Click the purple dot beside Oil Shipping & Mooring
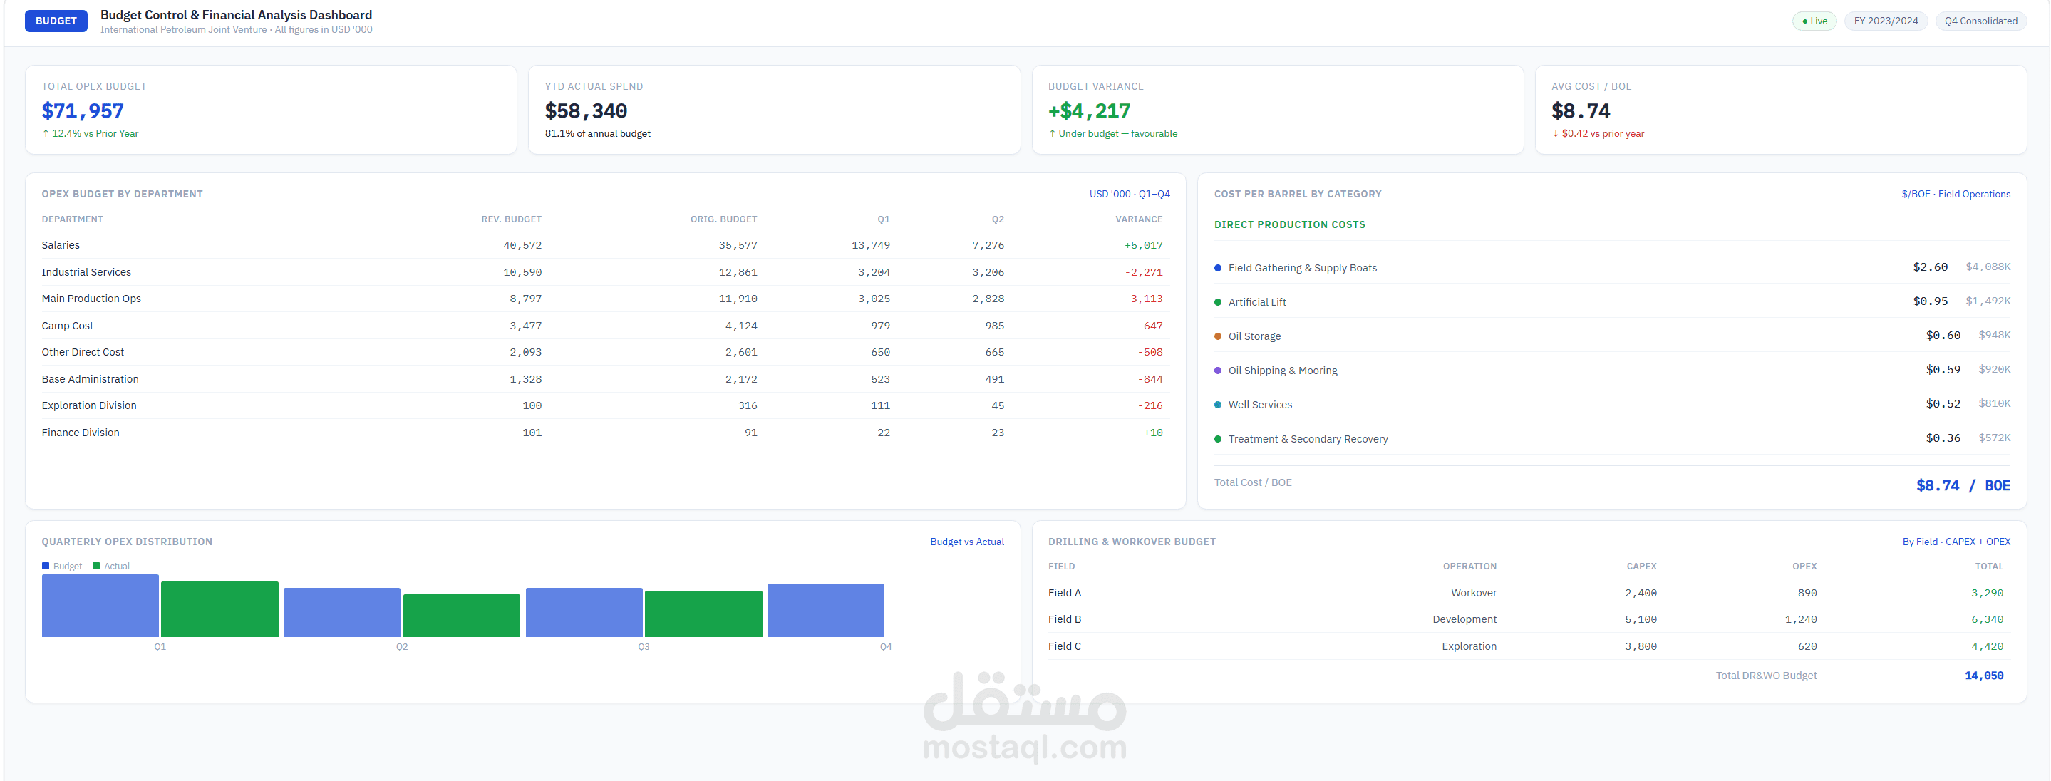 [1217, 371]
